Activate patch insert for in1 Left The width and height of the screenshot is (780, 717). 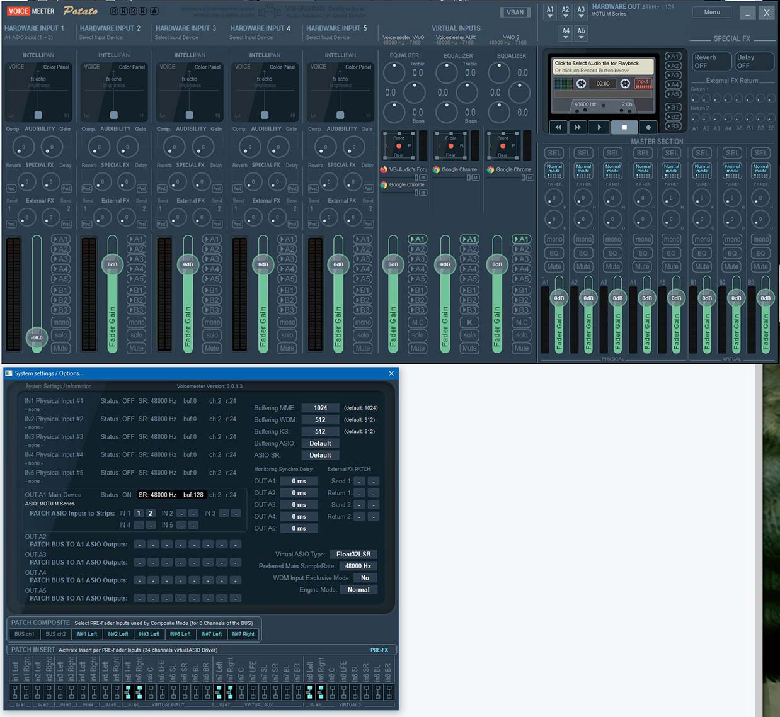pos(15,692)
